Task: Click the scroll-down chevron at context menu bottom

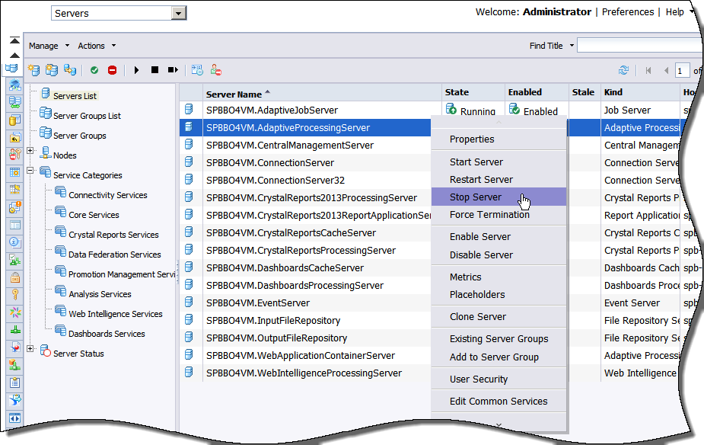Action: tap(499, 424)
